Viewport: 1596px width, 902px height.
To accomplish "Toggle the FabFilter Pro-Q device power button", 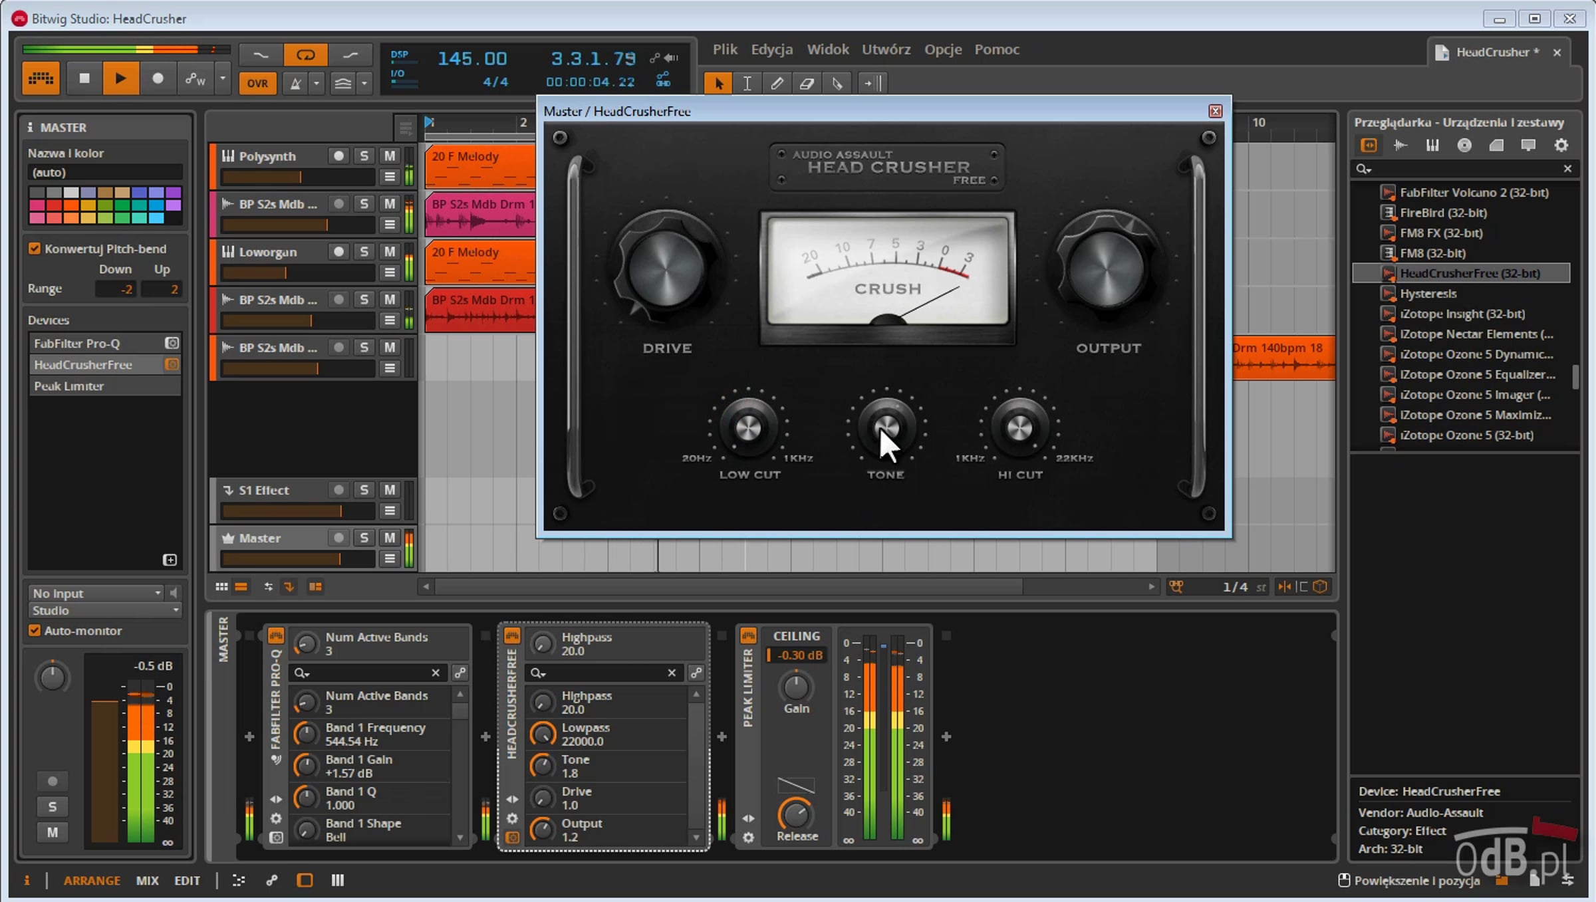I will click(275, 636).
